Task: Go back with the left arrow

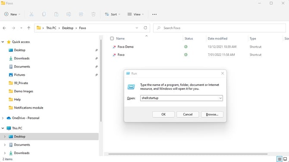Action: point(4,28)
